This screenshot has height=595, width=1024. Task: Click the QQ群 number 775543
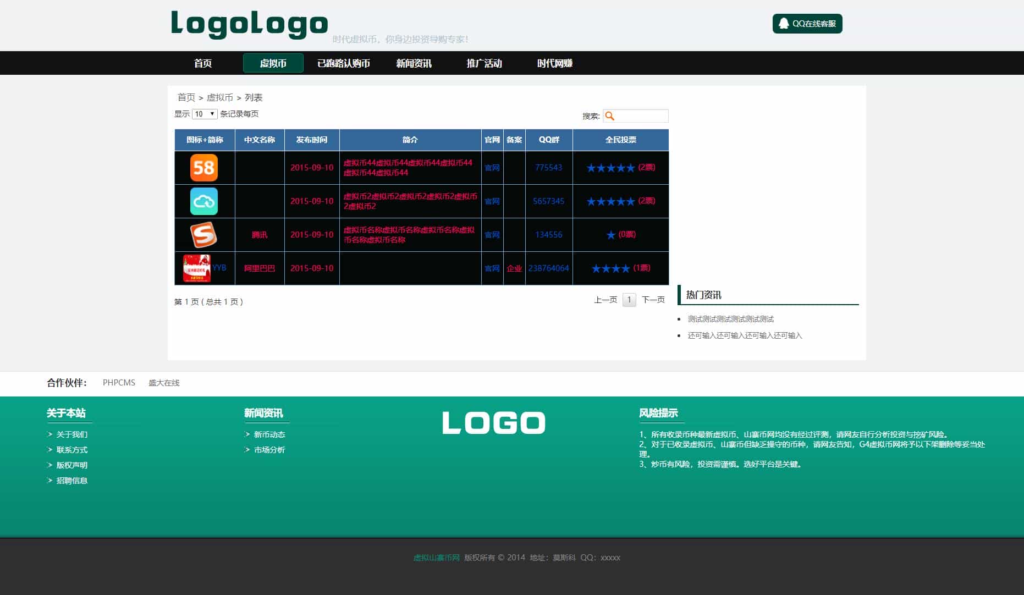[548, 168]
